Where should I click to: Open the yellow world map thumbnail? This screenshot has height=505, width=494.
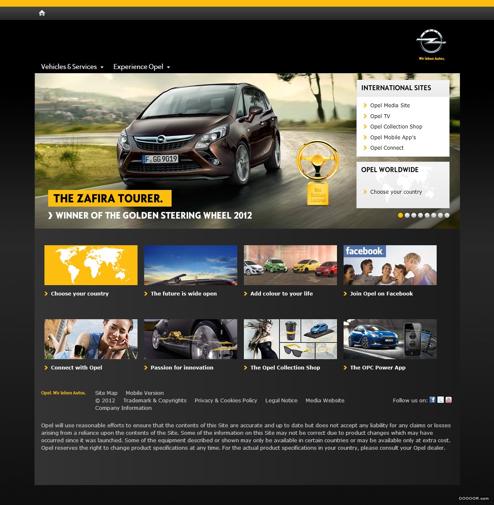coord(91,265)
